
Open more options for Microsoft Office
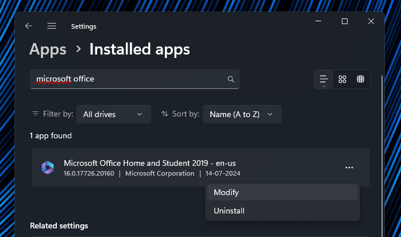[349, 168]
